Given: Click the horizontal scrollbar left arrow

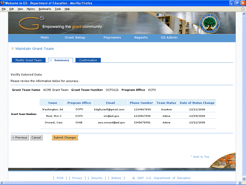Looking at the screenshot, I should tap(2, 183).
